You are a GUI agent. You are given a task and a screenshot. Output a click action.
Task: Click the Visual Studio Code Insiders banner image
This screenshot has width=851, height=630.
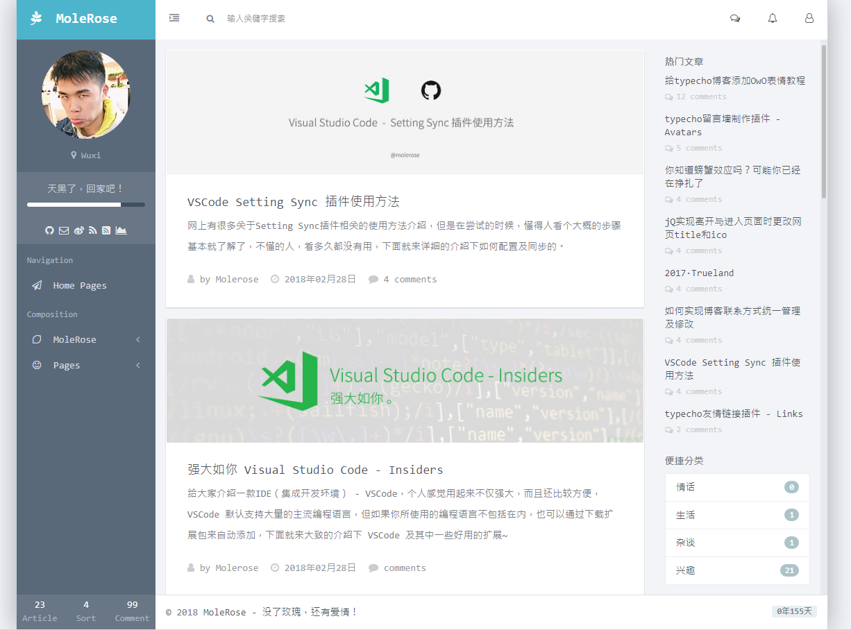pyautogui.click(x=405, y=380)
